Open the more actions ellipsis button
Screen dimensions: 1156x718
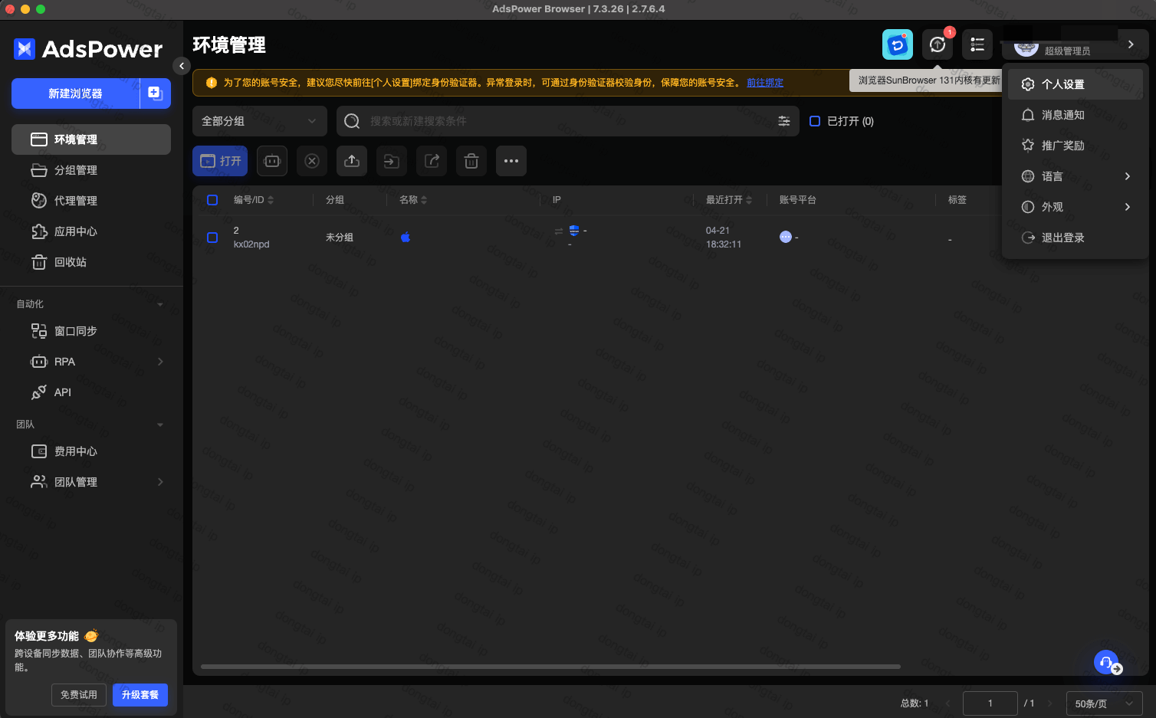(511, 161)
